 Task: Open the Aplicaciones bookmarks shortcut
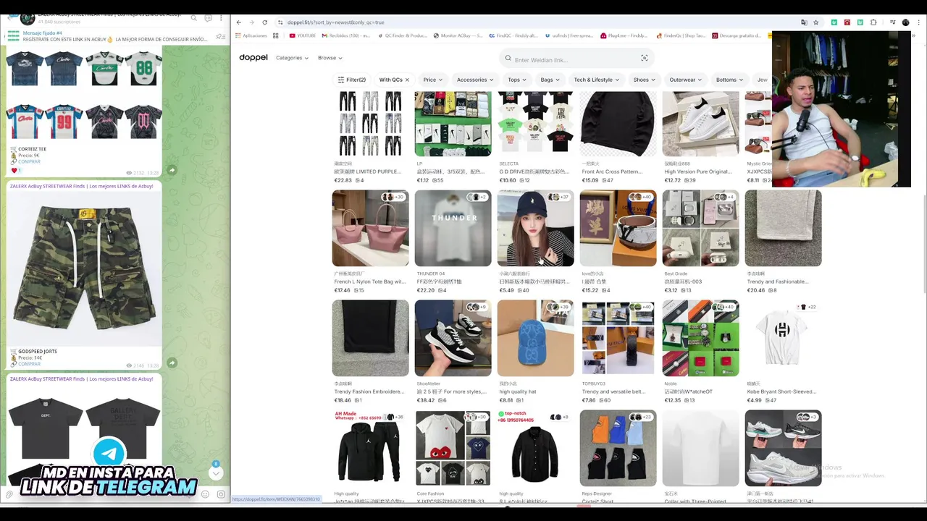[251, 35]
